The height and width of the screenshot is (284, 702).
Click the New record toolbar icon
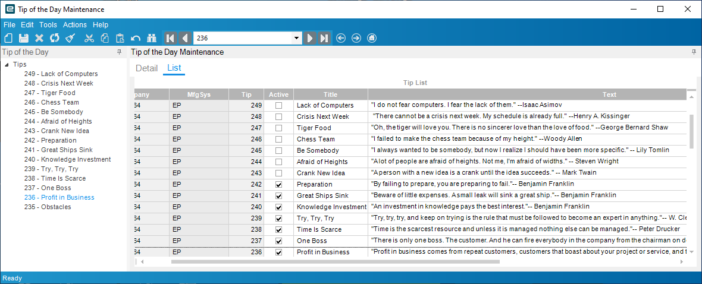[8, 38]
